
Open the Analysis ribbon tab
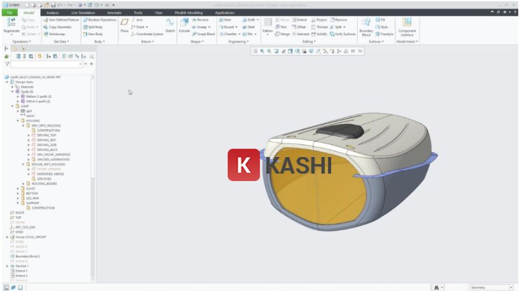tap(52, 12)
